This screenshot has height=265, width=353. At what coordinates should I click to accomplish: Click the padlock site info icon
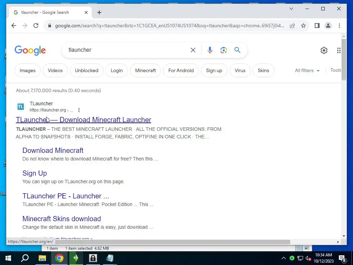pyautogui.click(x=50, y=26)
